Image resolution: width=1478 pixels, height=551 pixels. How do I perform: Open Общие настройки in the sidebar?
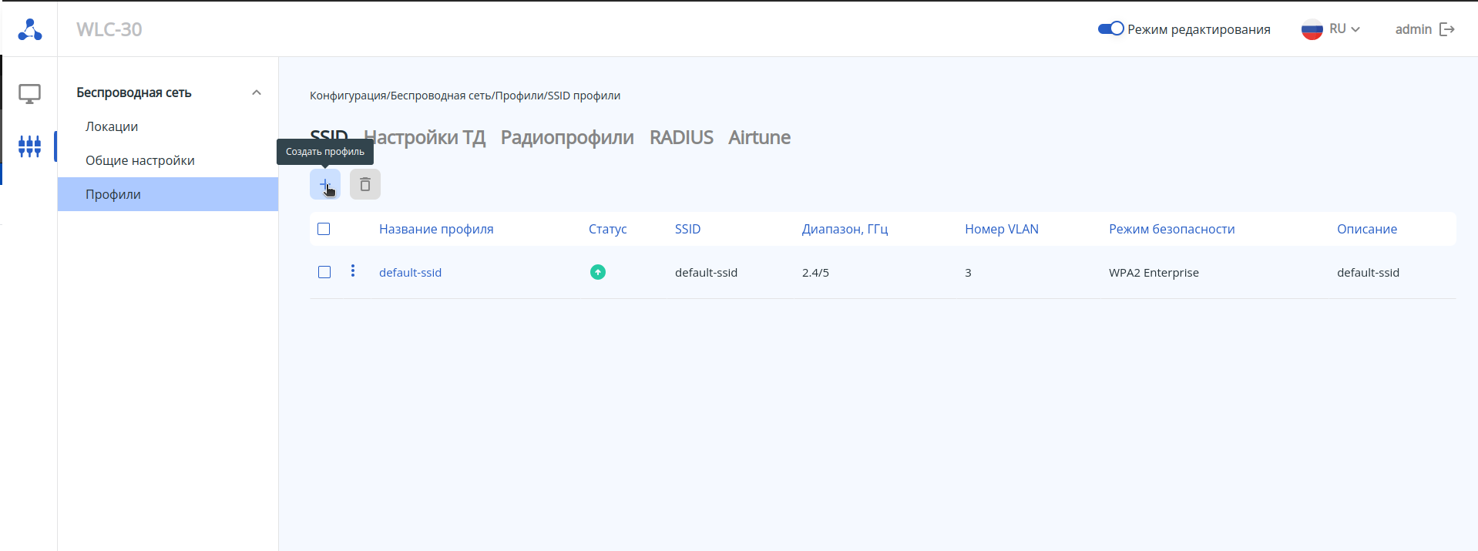point(140,160)
